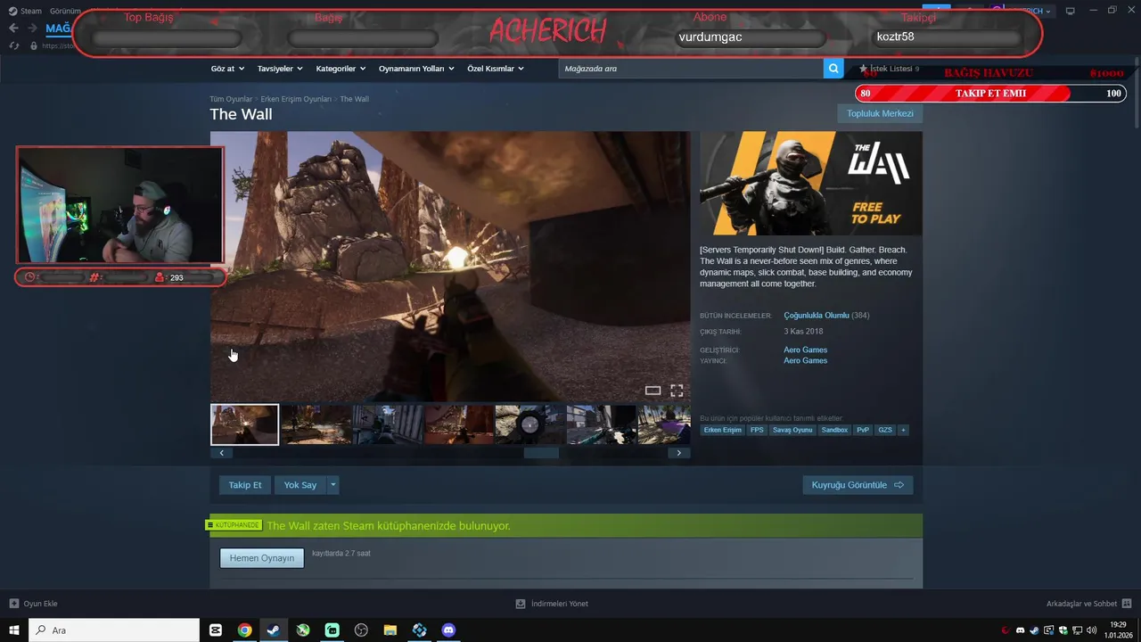The image size is (1141, 642).
Task: Select the Sandbox tag
Action: tap(834, 430)
